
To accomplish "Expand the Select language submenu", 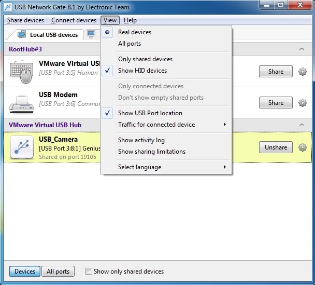I will coord(166,167).
